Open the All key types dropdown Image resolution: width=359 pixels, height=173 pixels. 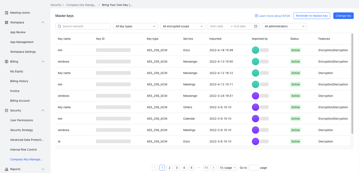135,26
